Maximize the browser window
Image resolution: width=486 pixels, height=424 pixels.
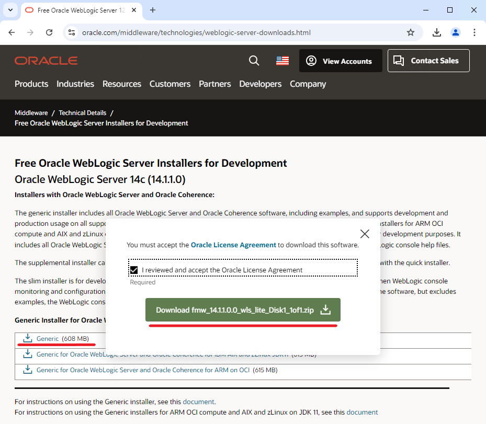[x=450, y=10]
